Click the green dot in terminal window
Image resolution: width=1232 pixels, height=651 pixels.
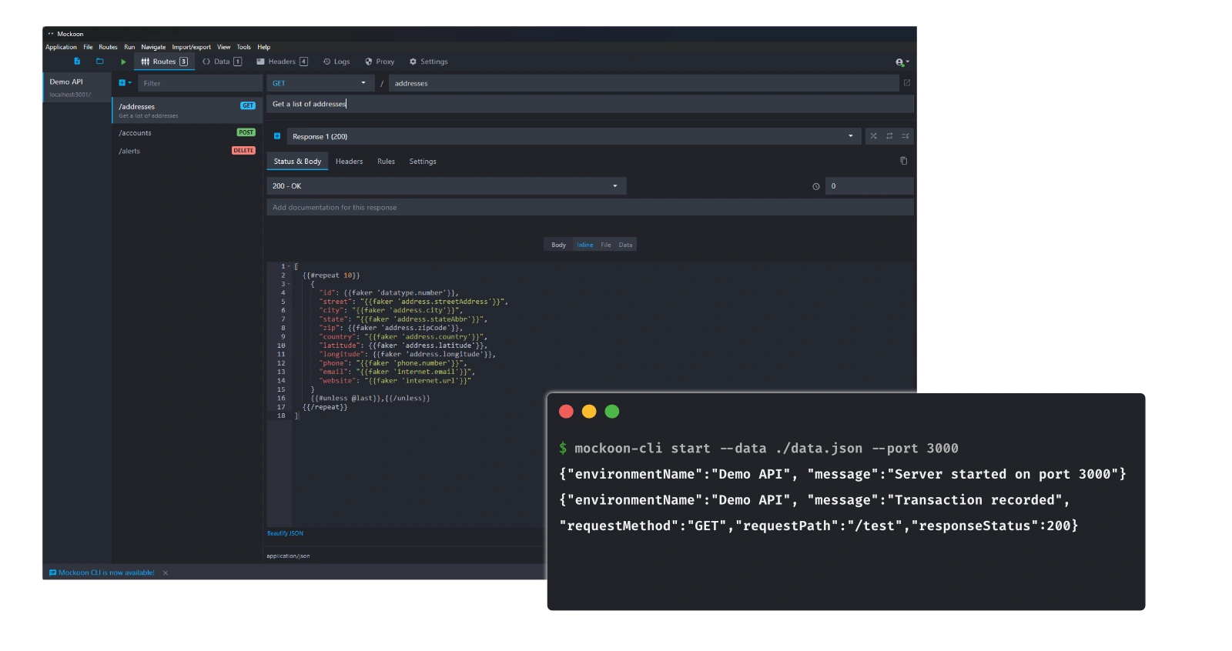[612, 412]
